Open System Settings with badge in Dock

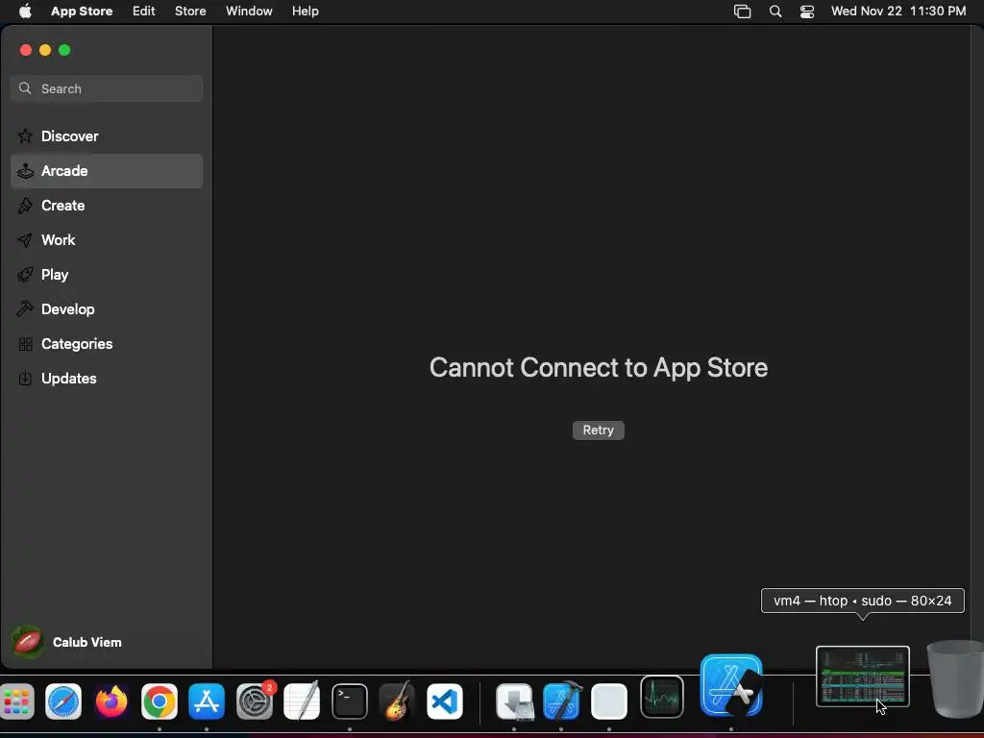255,701
